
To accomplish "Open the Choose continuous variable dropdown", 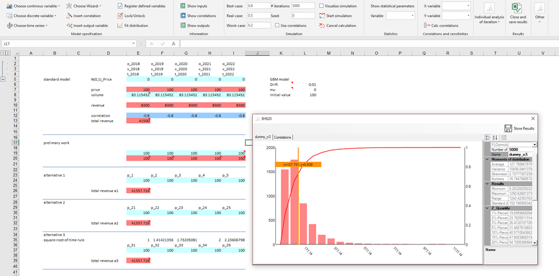I will pos(33,5).
